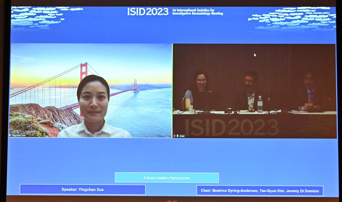Click the 'Speaker: Yingchao Xue' caption box
This screenshot has width=342, height=202.
tap(83, 189)
